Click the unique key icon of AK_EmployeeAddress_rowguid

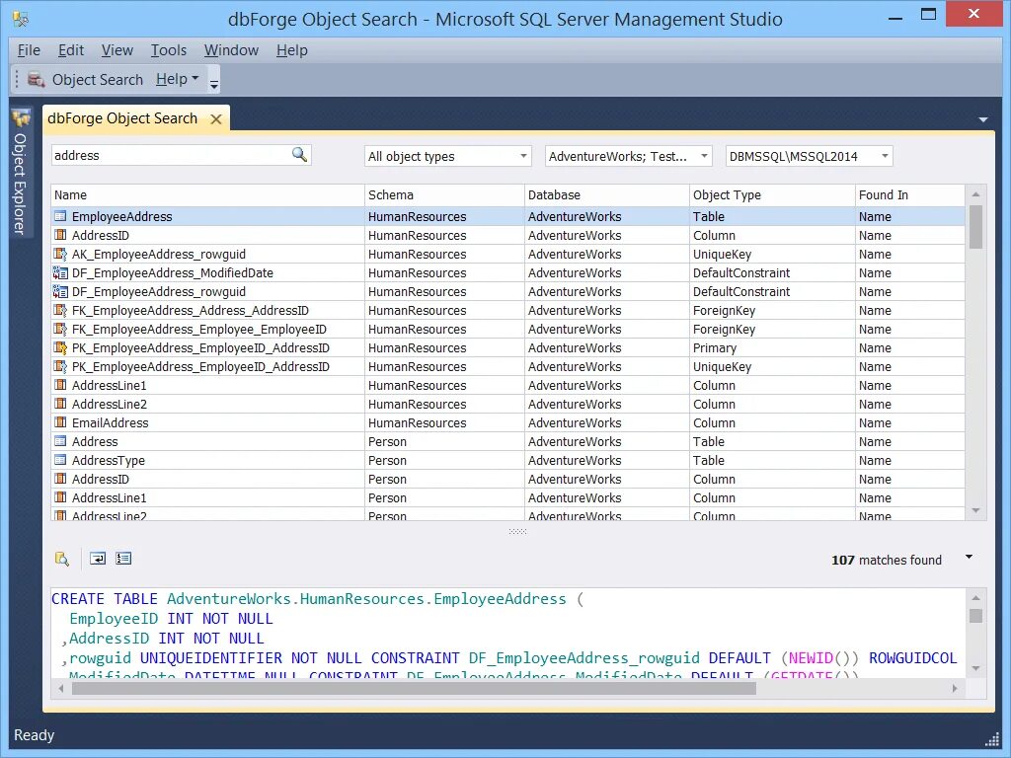click(60, 254)
